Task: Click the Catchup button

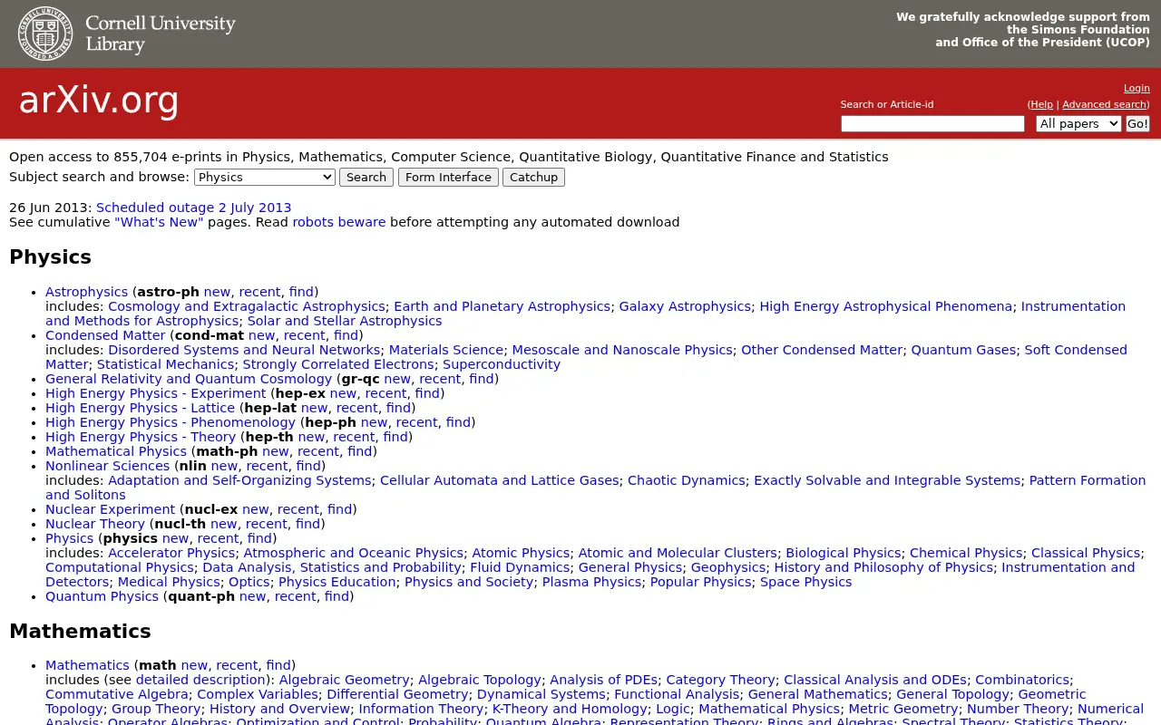Action: [x=533, y=177]
